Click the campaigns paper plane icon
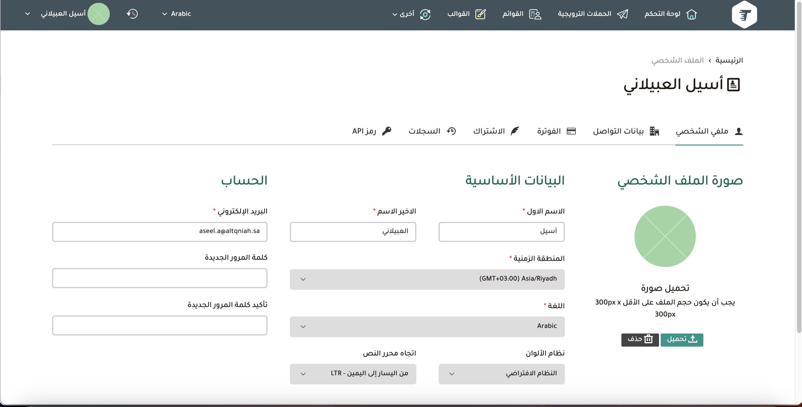Screen dimensions: 802x407 622,14
